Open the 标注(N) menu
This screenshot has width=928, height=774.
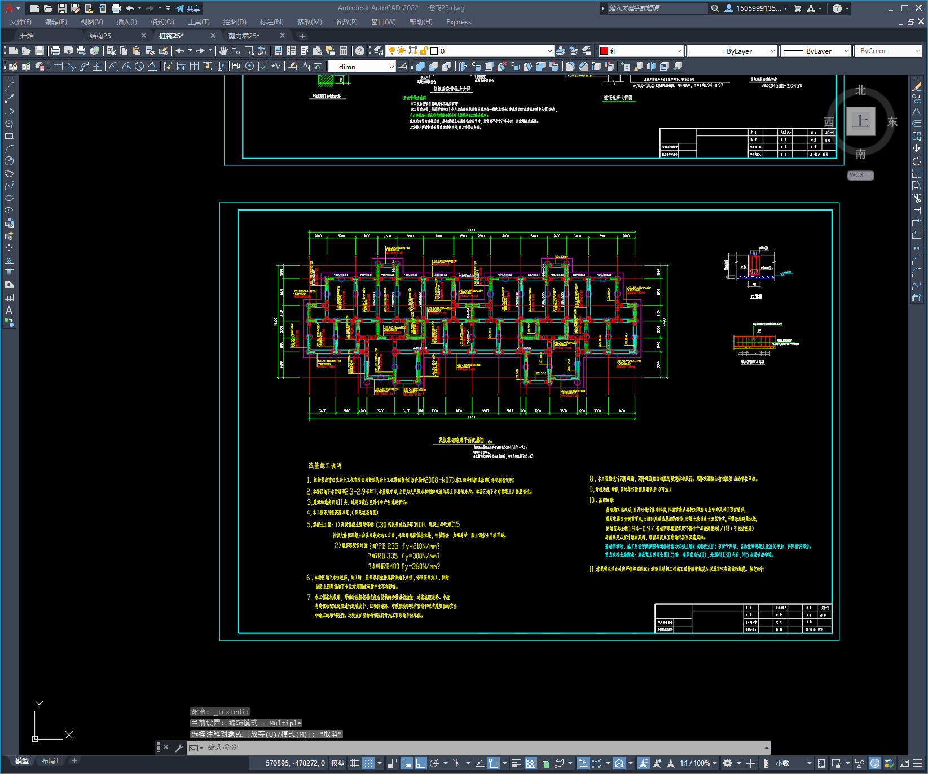[x=272, y=22]
